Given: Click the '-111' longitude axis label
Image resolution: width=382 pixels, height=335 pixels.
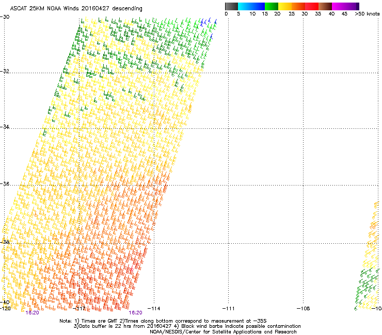Looking at the screenshot, I should (x=229, y=309).
